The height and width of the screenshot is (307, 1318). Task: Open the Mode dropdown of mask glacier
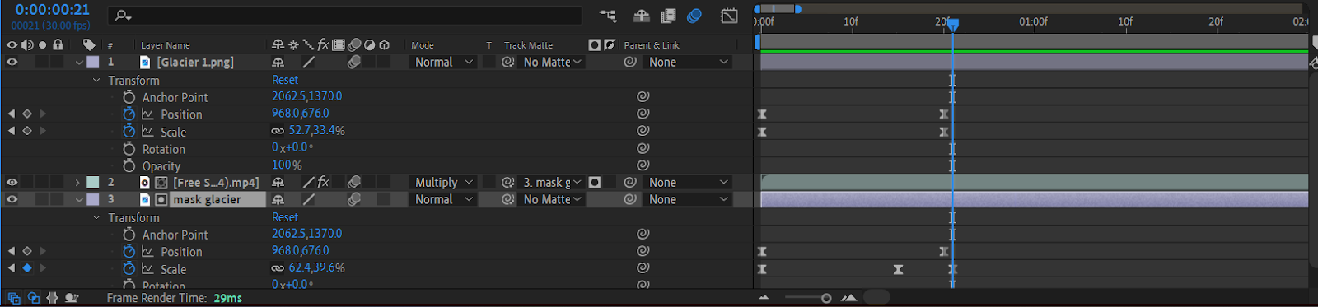point(443,199)
